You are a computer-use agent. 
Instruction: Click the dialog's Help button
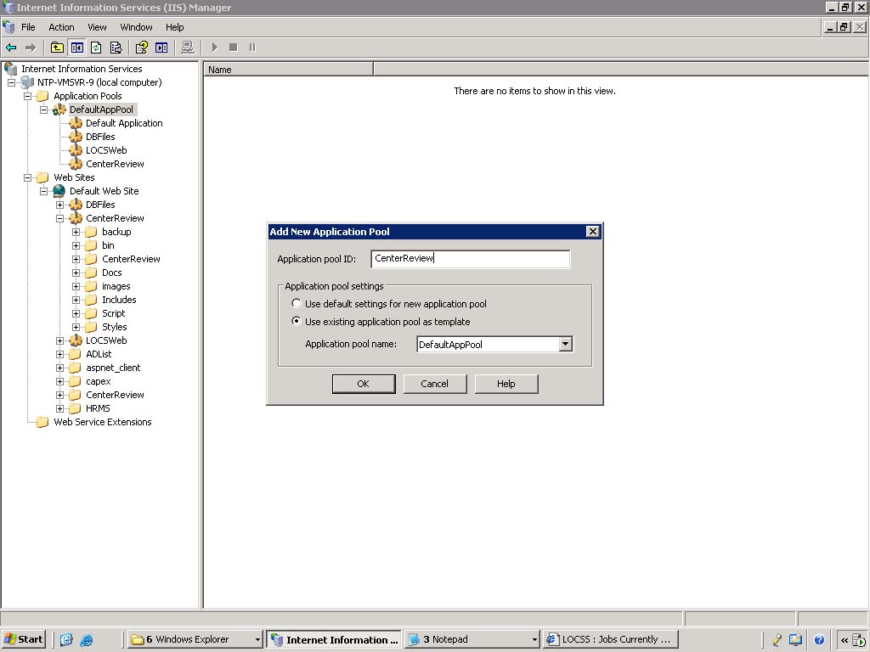click(x=506, y=384)
